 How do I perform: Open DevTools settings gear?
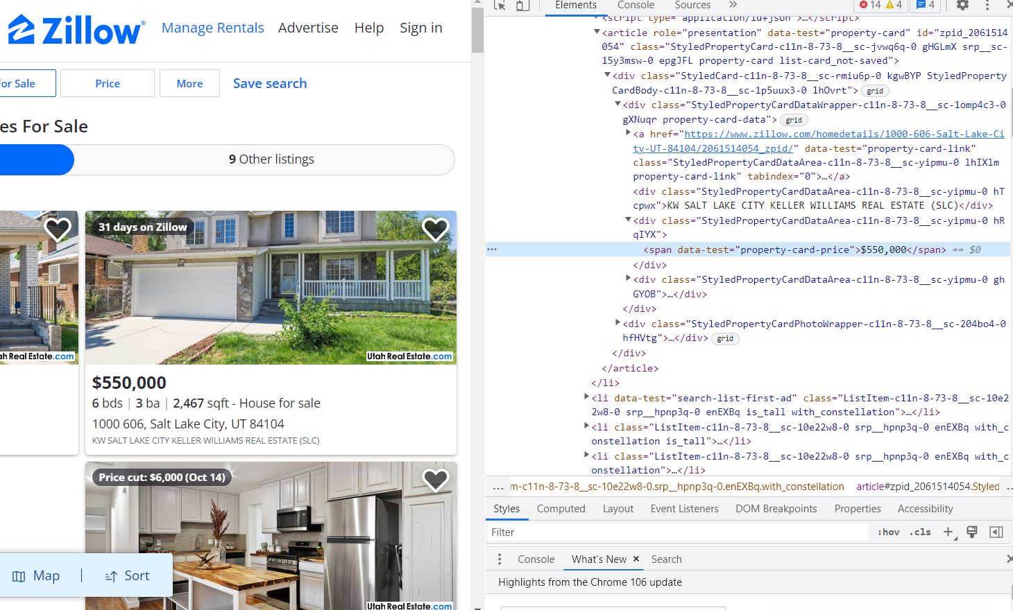click(962, 6)
